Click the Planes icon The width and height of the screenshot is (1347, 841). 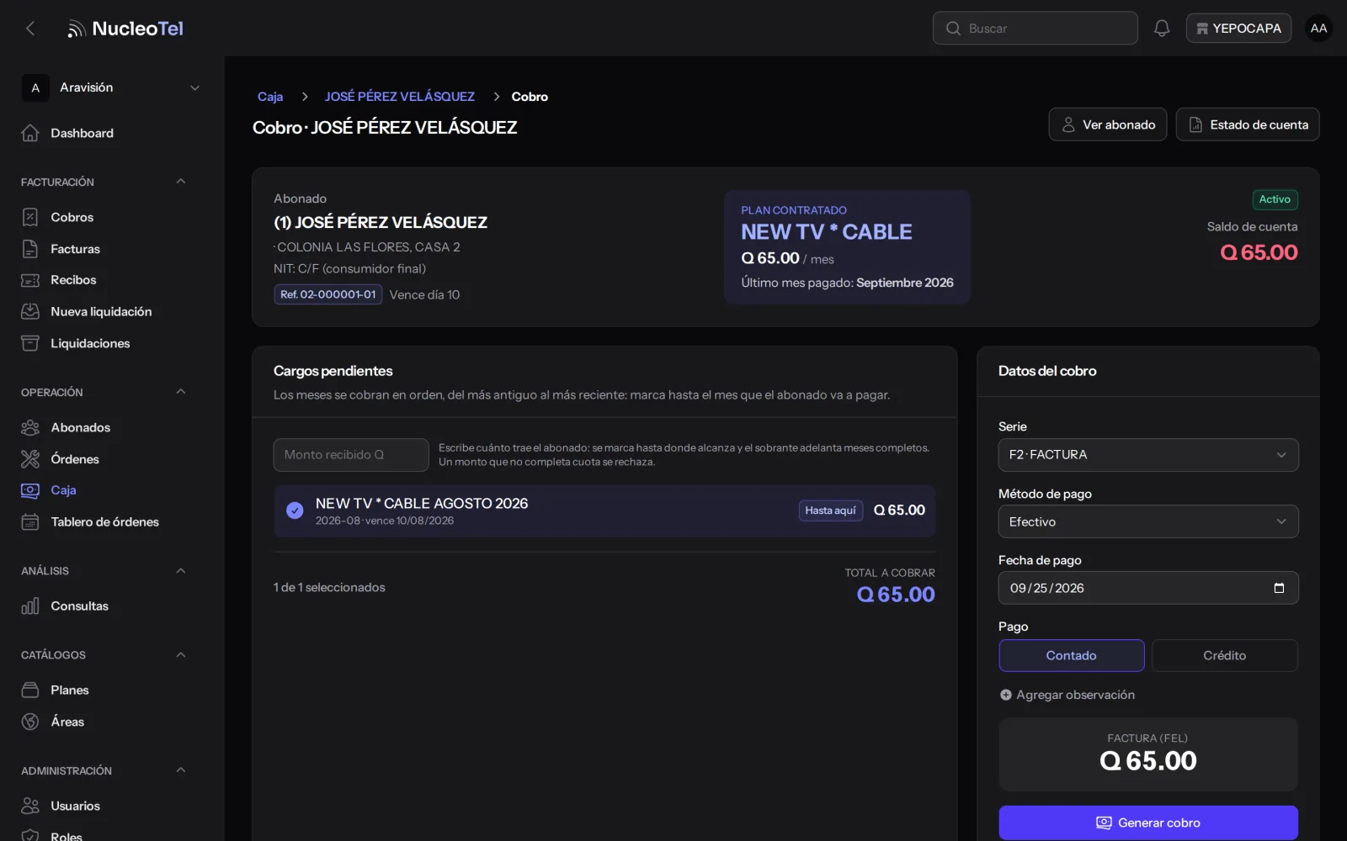tap(30, 690)
